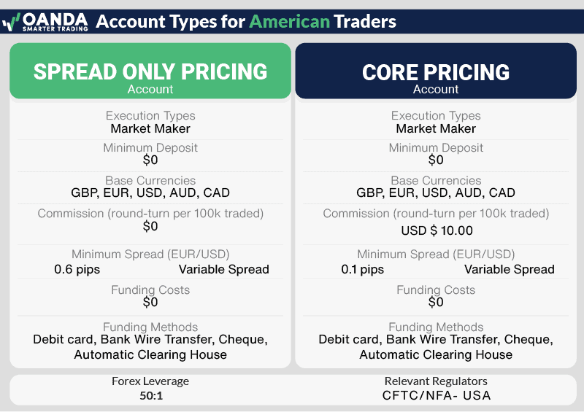This screenshot has height=412, width=584.
Task: Click the OANDA logo icon
Action: pyautogui.click(x=10, y=22)
